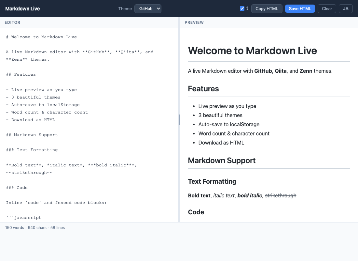Switch language with the JA button

coord(346,9)
